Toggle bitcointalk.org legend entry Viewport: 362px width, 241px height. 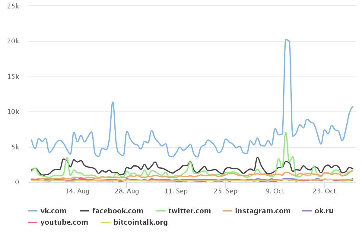[x=140, y=223]
